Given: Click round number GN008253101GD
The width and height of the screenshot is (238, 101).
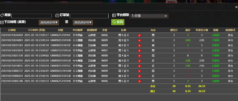Looking at the screenshot, I should tap(61, 56).
